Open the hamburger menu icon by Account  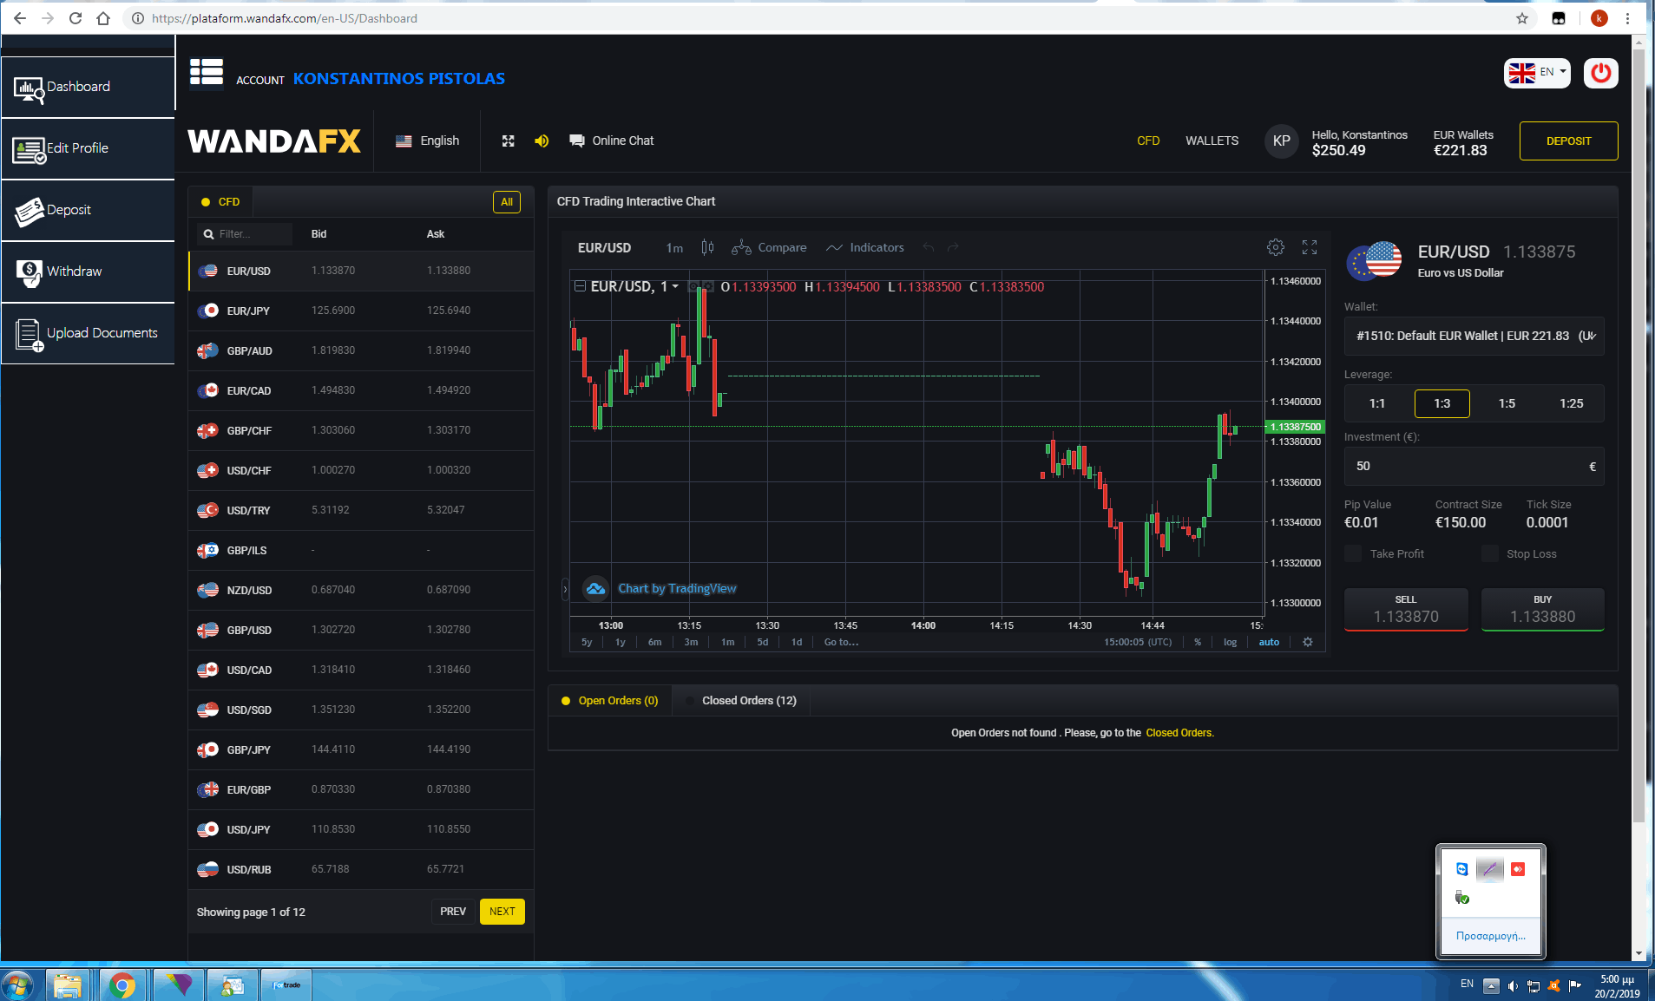click(x=207, y=74)
